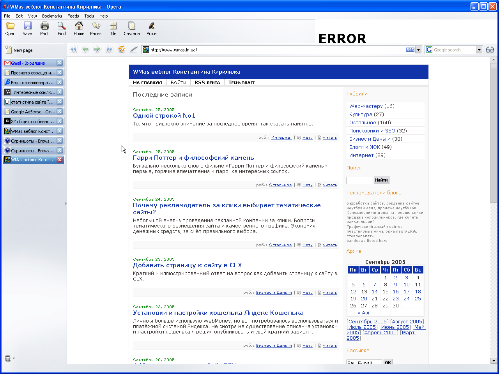This screenshot has width=499, height=374.
Task: Open the Web-мастеру category link
Action: [x=366, y=106]
